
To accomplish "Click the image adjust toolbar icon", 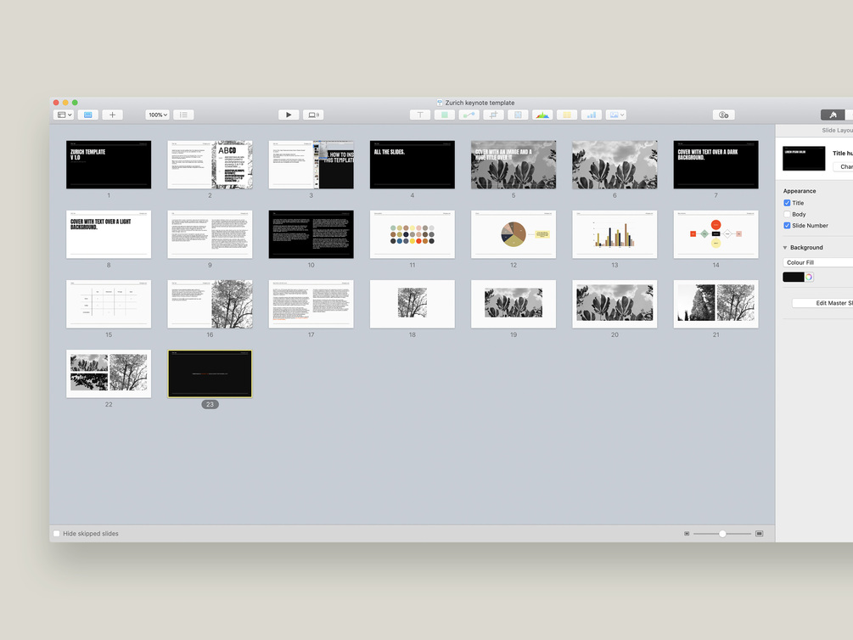I will pos(518,115).
